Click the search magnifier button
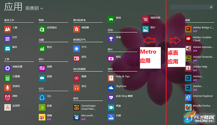 [x=211, y=7]
